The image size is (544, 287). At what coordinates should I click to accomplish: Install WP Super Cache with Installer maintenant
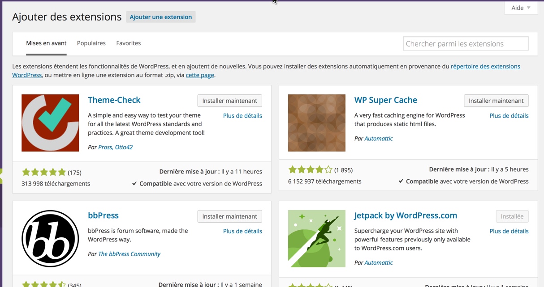click(x=496, y=101)
